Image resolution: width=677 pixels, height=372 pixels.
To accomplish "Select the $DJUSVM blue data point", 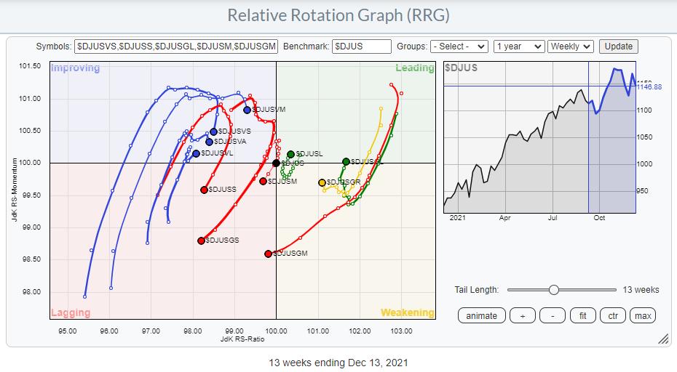I will tap(248, 110).
